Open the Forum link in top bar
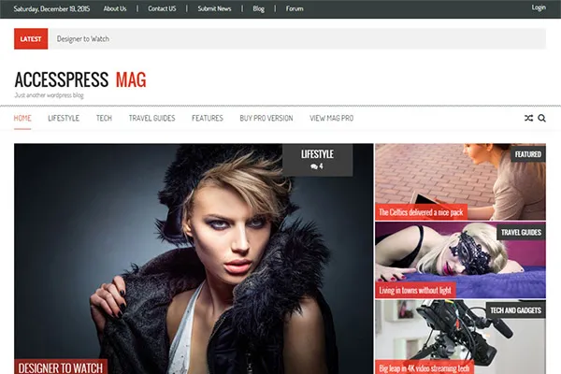The width and height of the screenshot is (561, 374). point(294,8)
